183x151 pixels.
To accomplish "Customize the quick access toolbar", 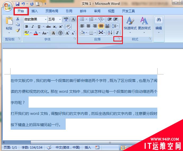I will [45, 4].
